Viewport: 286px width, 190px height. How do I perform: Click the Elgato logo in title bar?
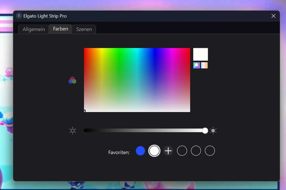tap(19, 16)
